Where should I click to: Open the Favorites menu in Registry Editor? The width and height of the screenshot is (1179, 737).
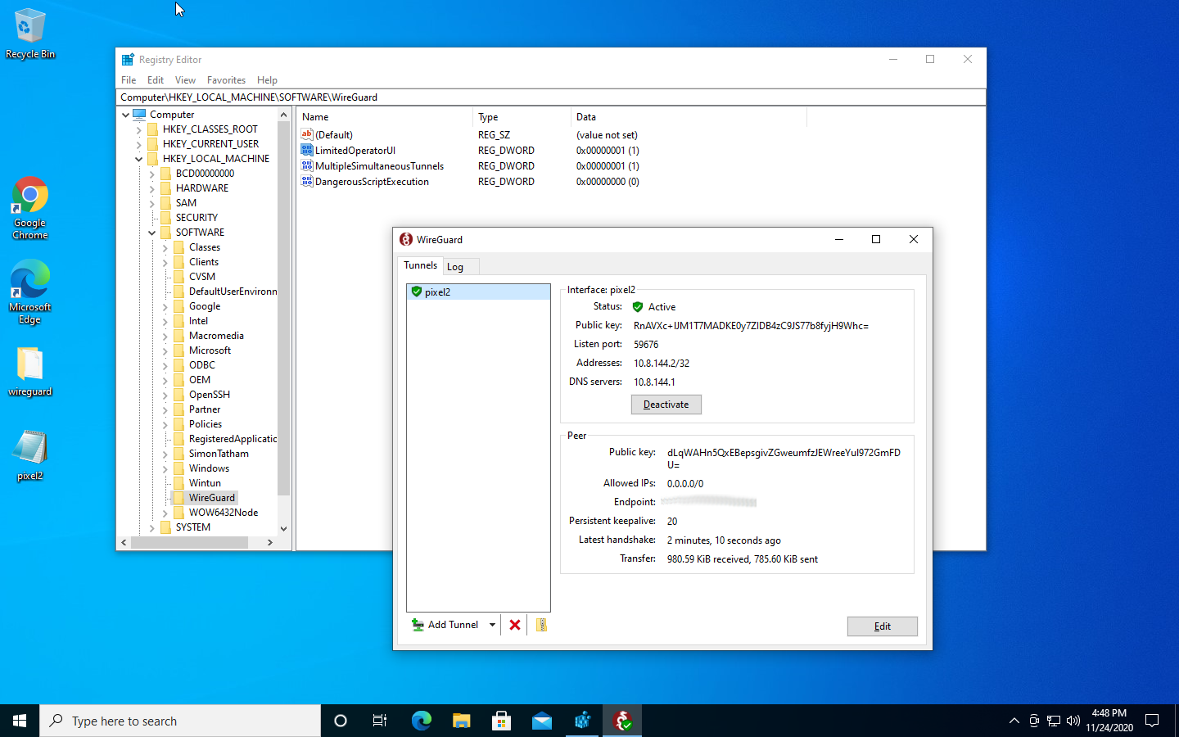(226, 79)
